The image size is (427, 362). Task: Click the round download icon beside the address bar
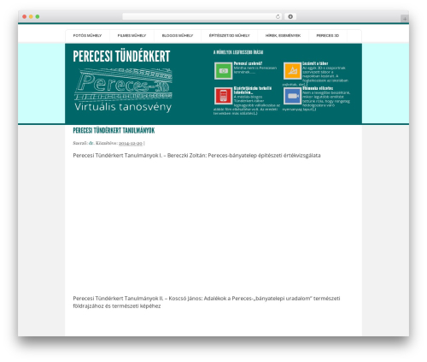pos(290,17)
